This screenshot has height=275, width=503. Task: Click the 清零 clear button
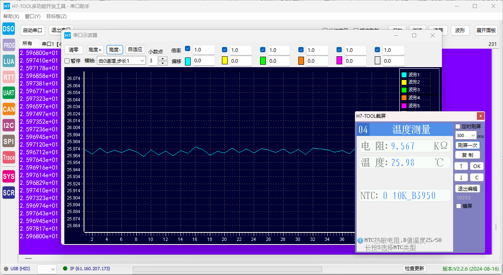[x=74, y=50]
